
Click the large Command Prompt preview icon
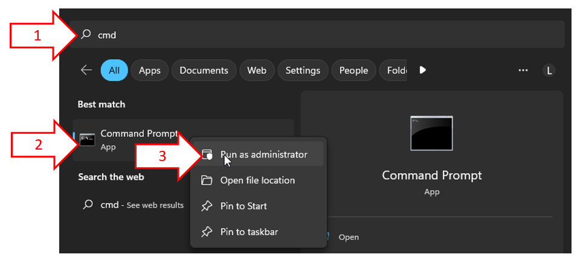(x=432, y=133)
